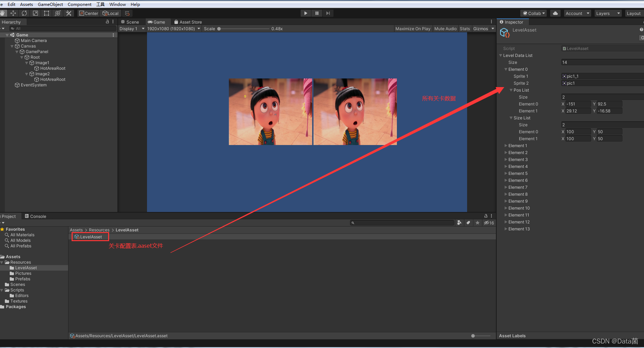Toggle Mute Audio
Viewport: 644px width, 348px height.
pyautogui.click(x=446, y=29)
